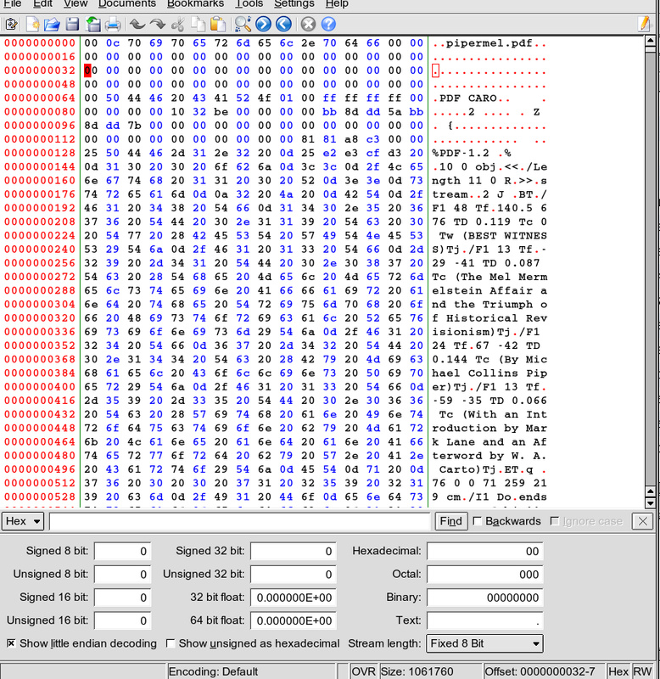Close the search bar with the X button

click(x=642, y=521)
